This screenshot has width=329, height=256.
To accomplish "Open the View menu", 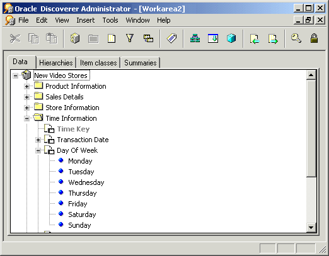I will pyautogui.click(x=62, y=20).
